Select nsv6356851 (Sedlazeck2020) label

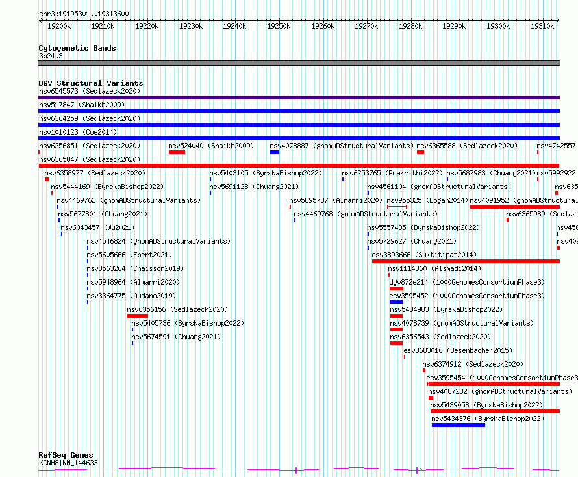(90, 146)
